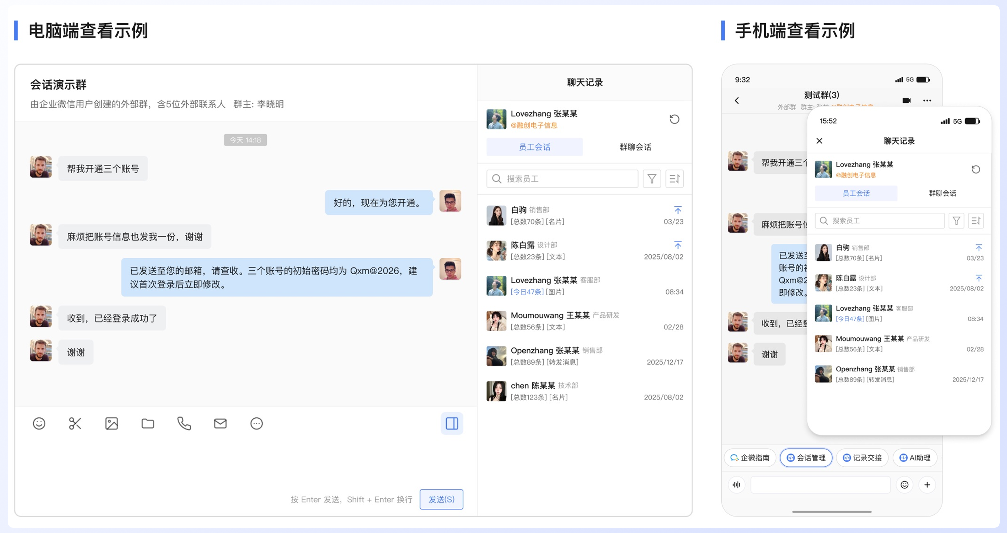Pin-to-top arrow for 白驹 in desktop list
Image resolution: width=1007 pixels, height=533 pixels.
tap(678, 210)
